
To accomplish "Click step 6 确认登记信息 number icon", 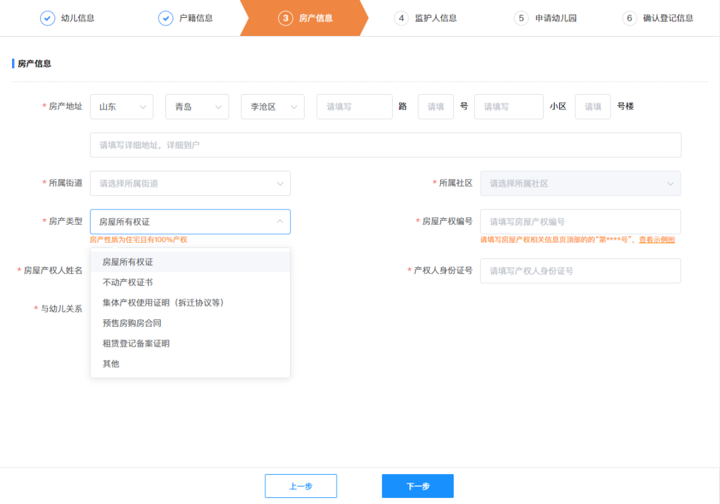I will 629,18.
